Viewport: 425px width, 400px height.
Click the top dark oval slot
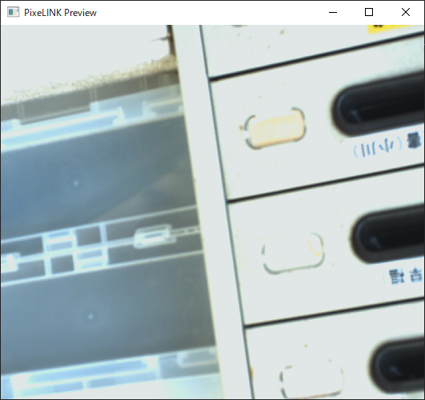point(379,105)
